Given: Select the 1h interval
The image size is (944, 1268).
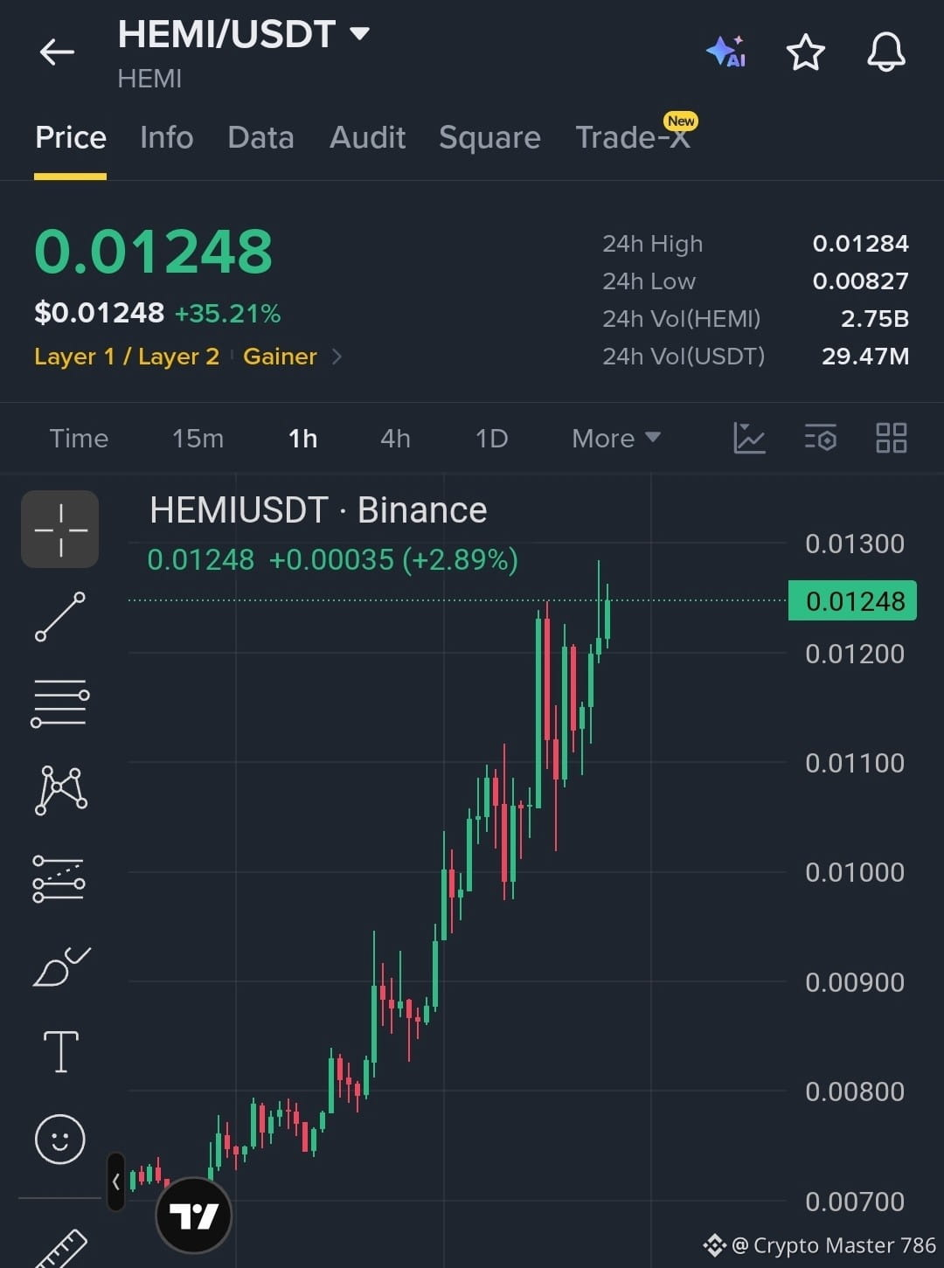Looking at the screenshot, I should (x=302, y=438).
